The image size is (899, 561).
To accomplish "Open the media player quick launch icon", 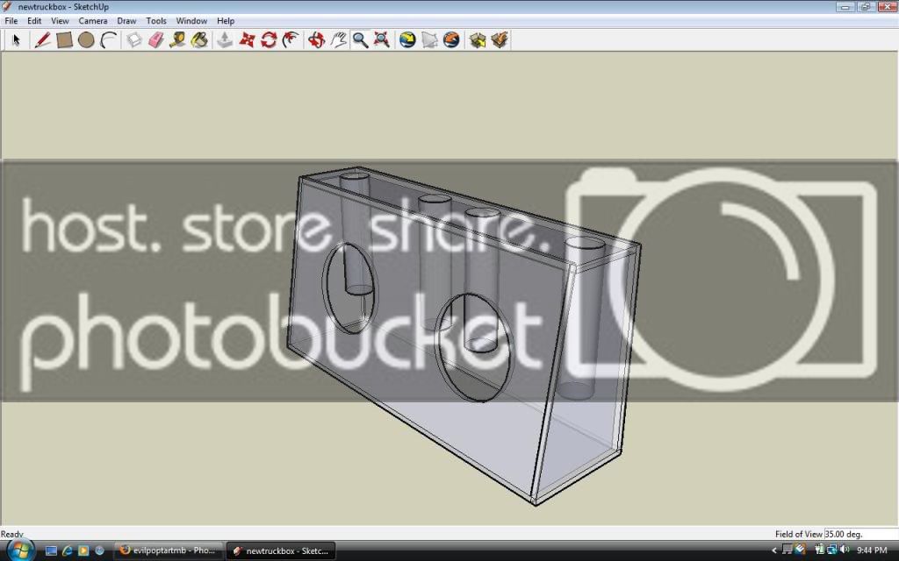I will pyautogui.click(x=83, y=550).
